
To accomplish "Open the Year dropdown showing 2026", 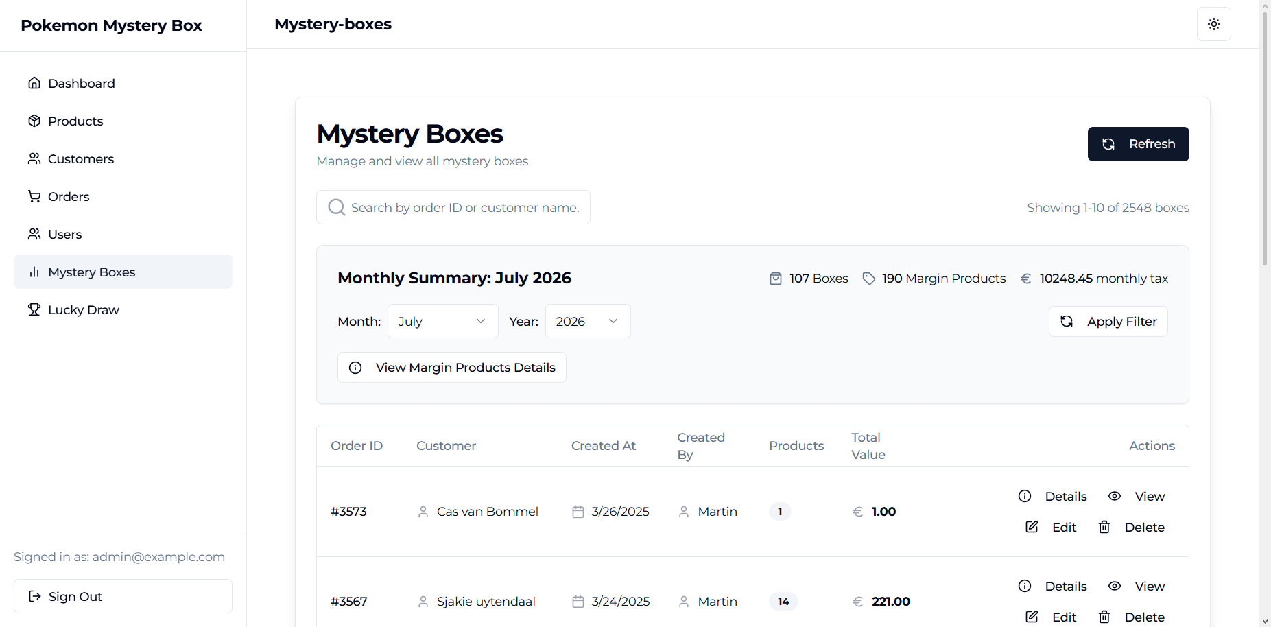I will (588, 321).
